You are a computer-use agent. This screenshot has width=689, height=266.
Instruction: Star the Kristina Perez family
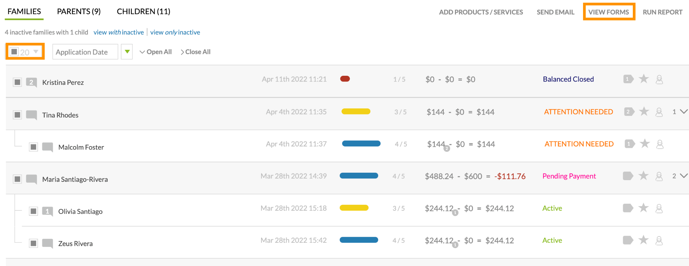pyautogui.click(x=644, y=79)
